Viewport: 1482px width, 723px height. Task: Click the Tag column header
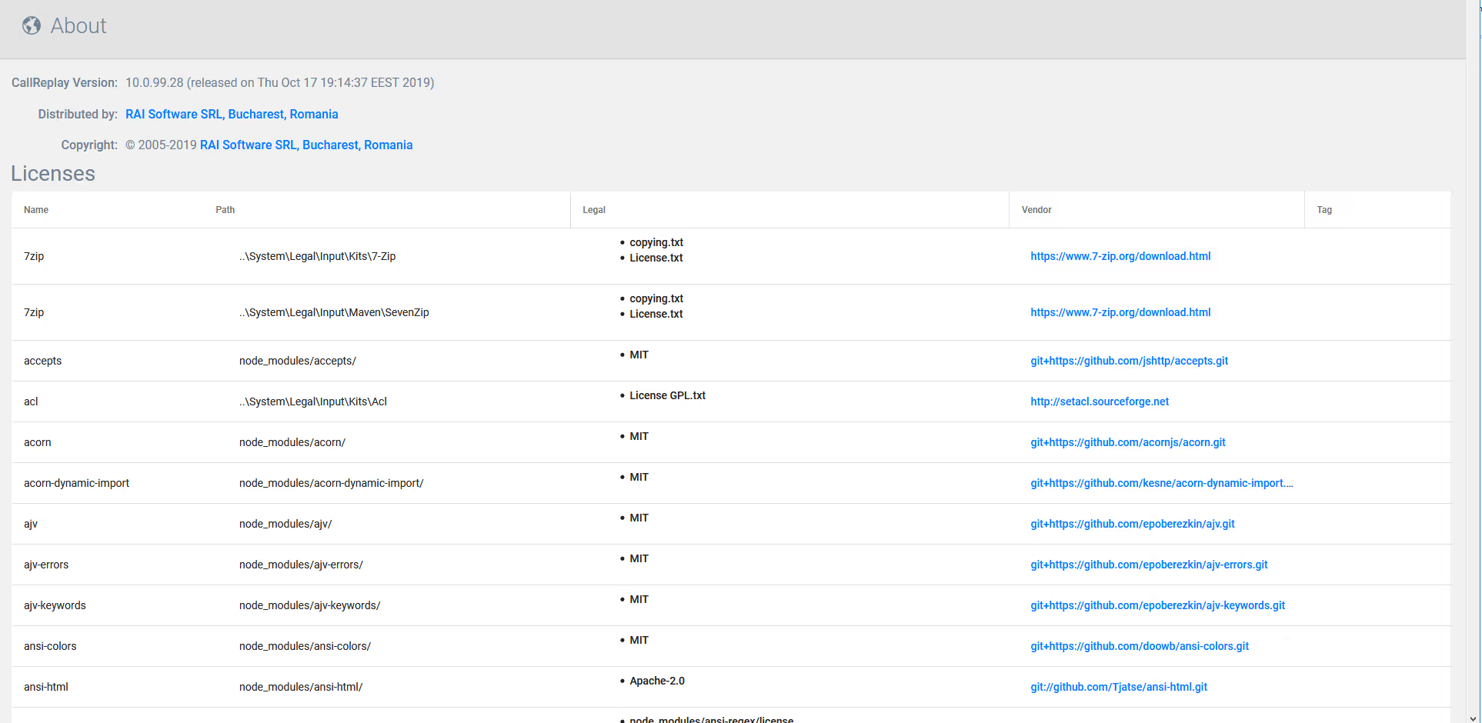1324,210
